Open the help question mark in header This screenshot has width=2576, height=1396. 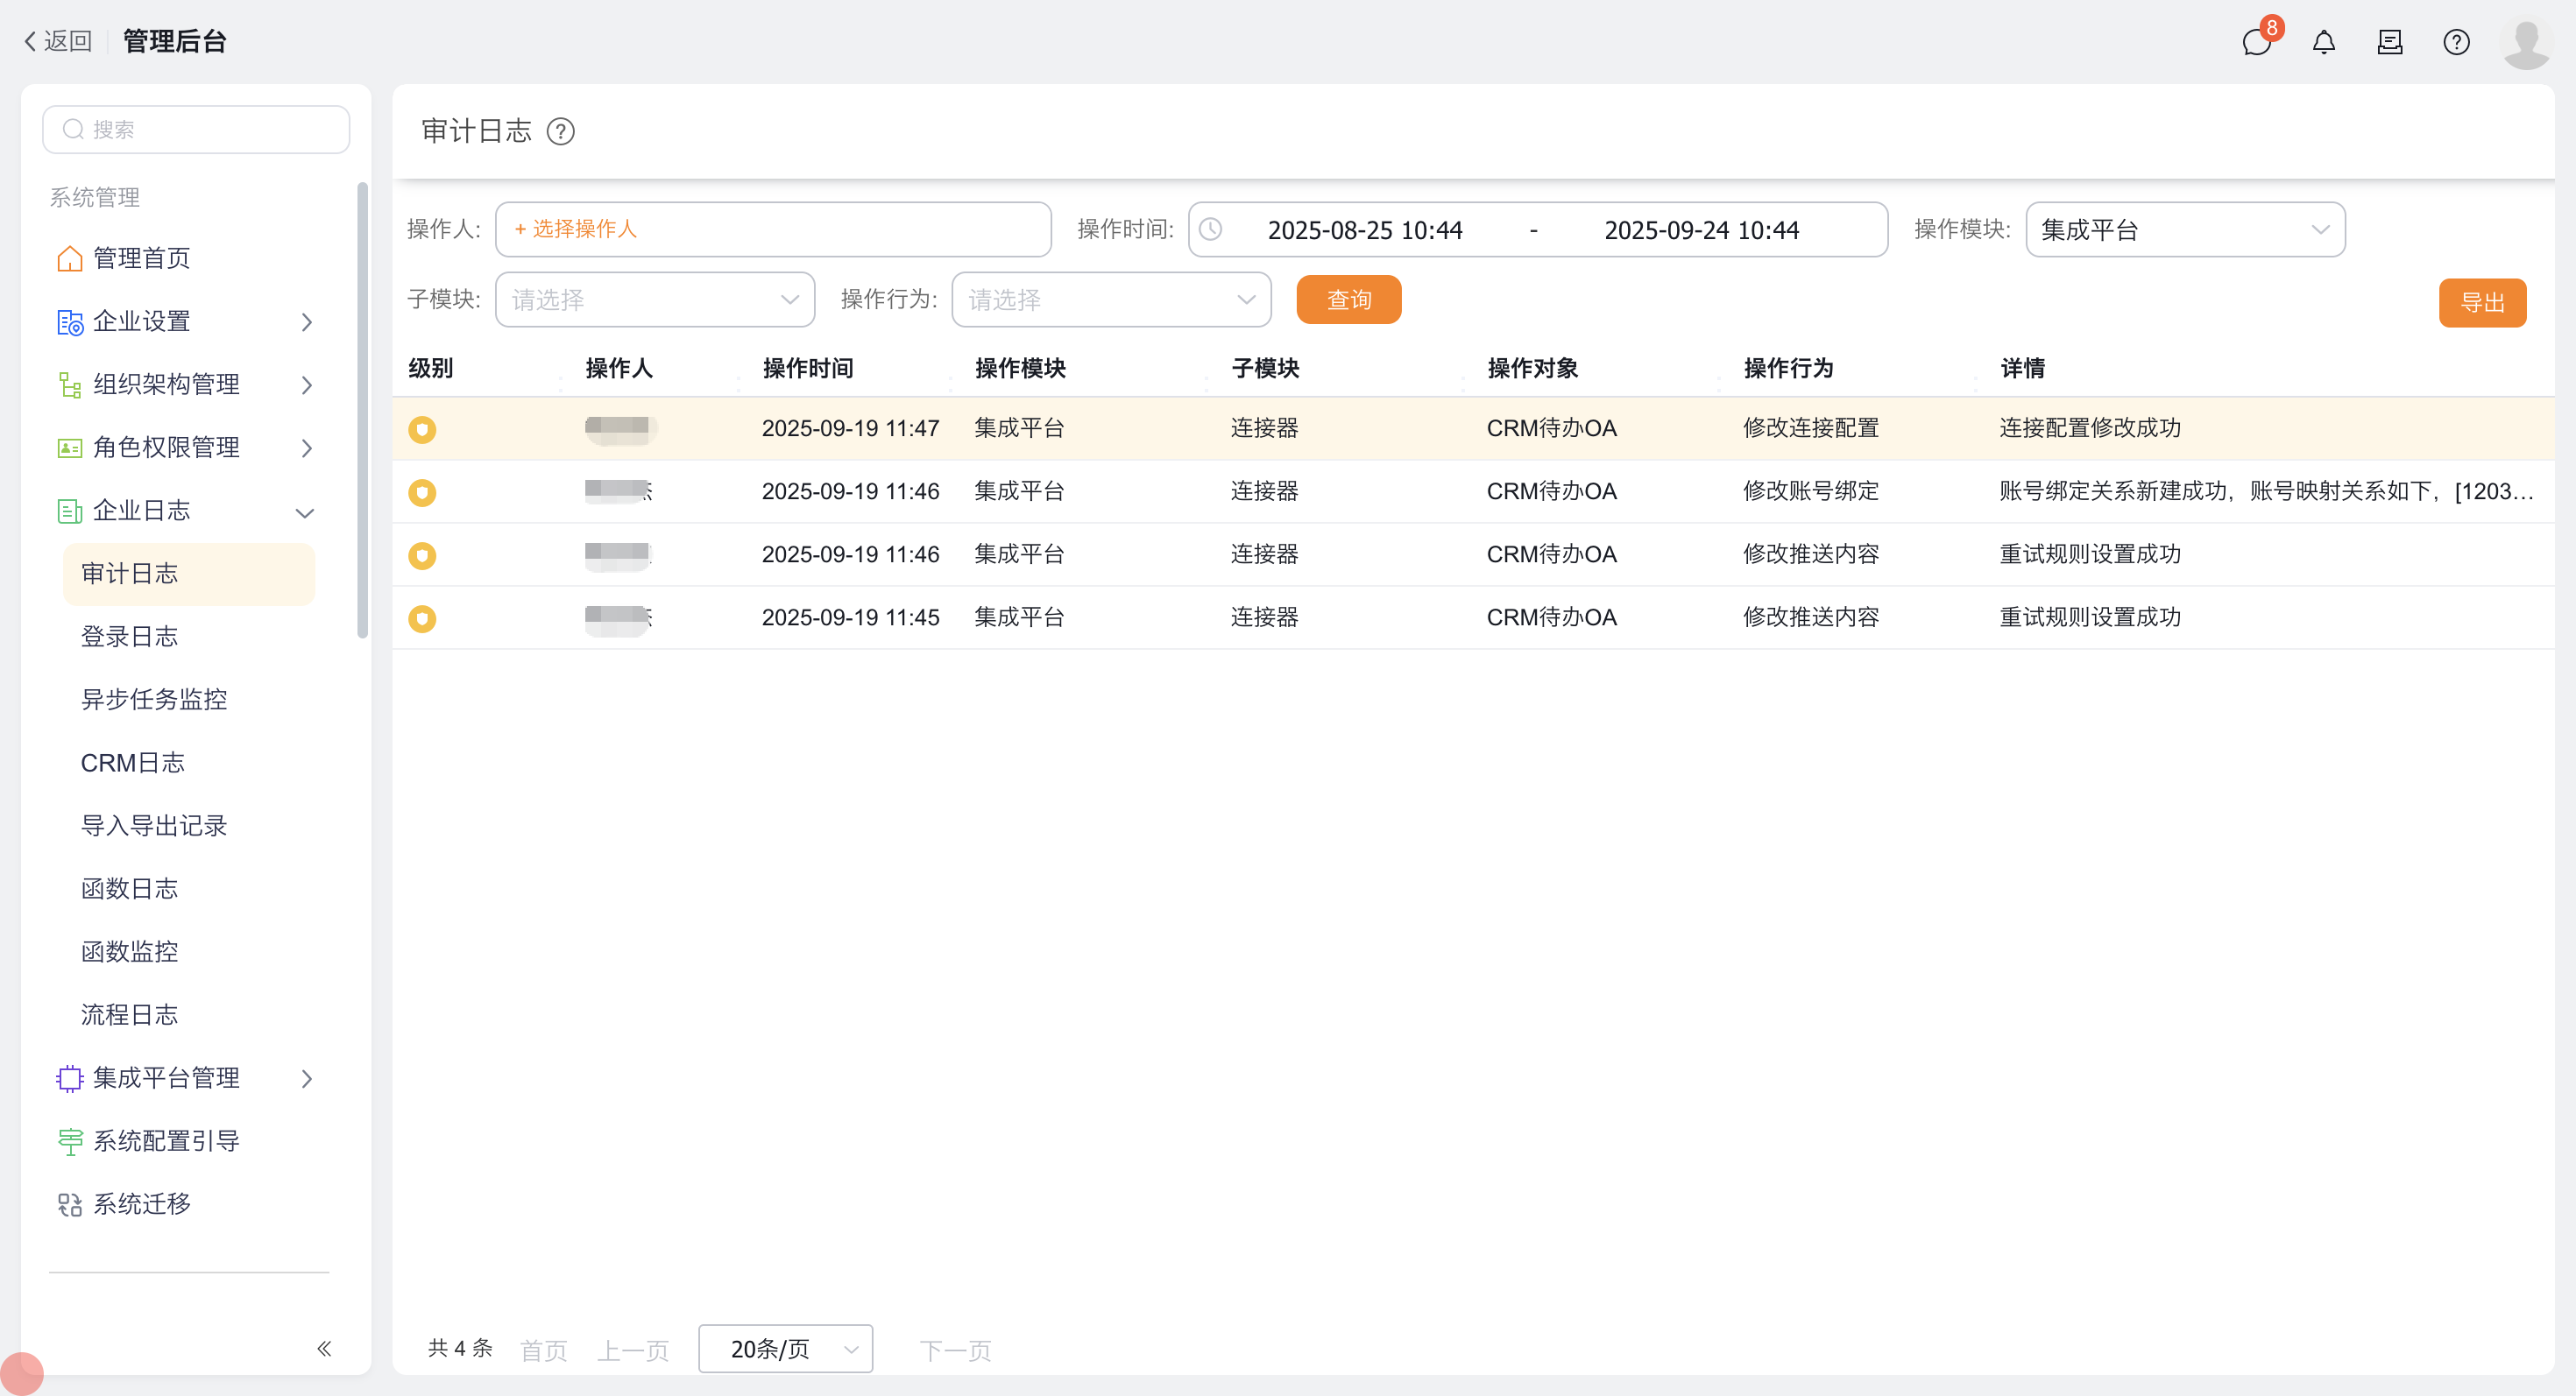[x=2456, y=42]
